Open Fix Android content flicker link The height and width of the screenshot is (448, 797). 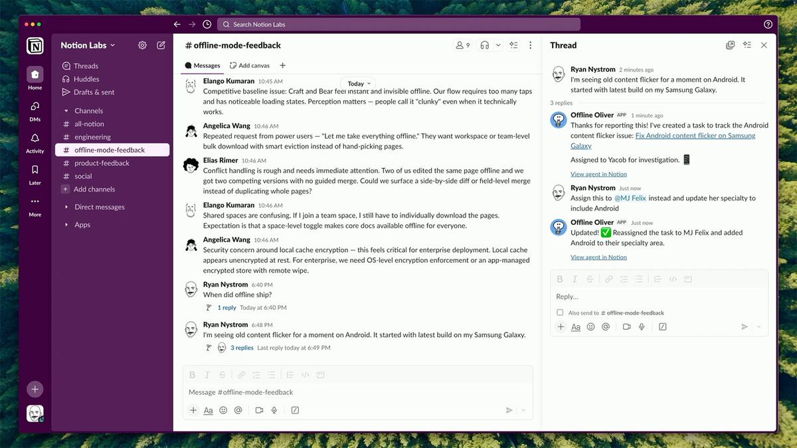click(663, 141)
